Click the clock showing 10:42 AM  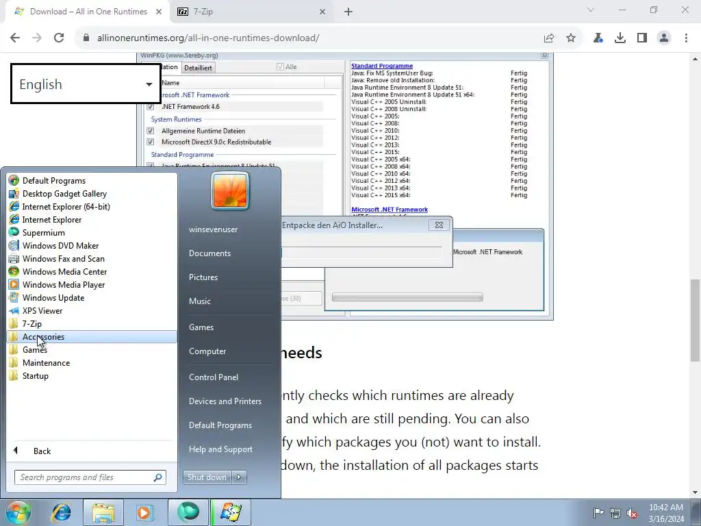click(665, 508)
